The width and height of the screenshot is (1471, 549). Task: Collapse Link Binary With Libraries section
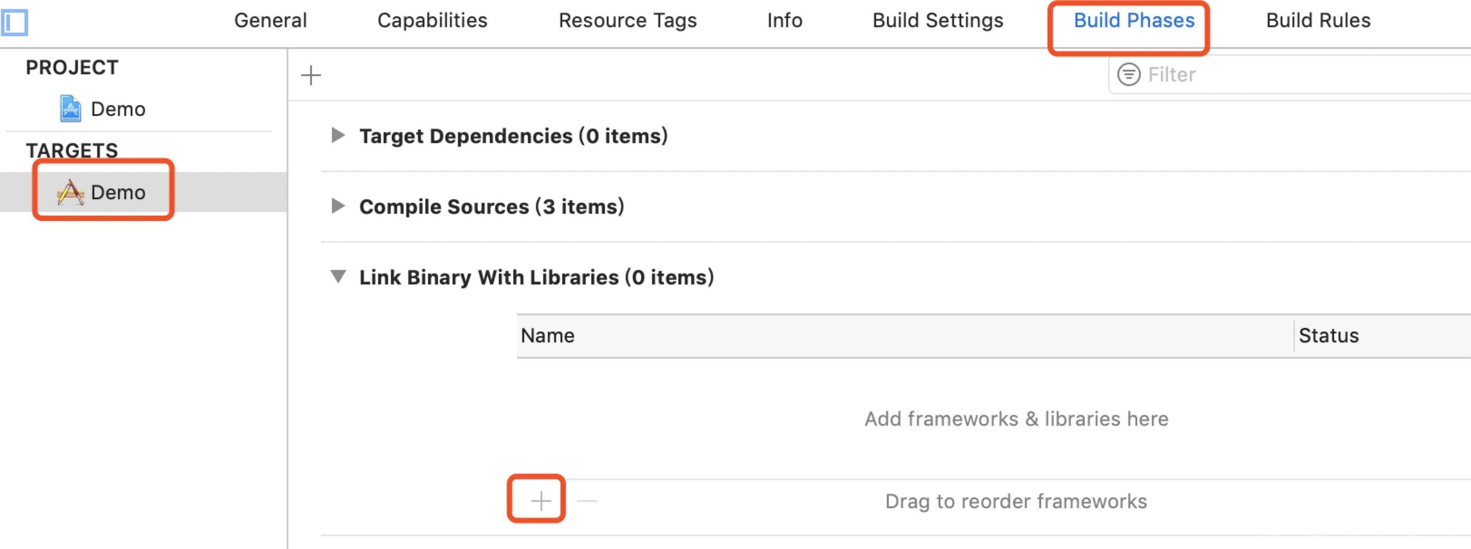(338, 277)
